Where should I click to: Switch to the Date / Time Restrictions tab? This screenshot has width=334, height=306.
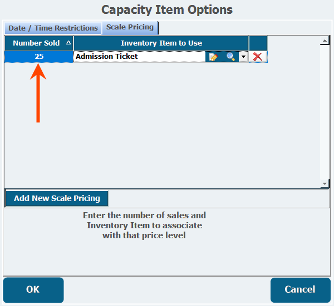(53, 28)
